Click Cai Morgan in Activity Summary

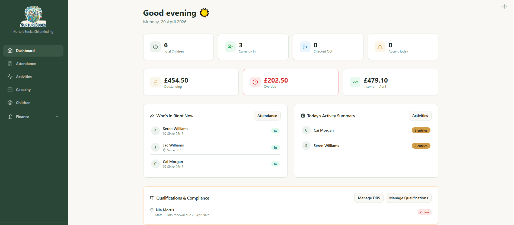(x=324, y=130)
